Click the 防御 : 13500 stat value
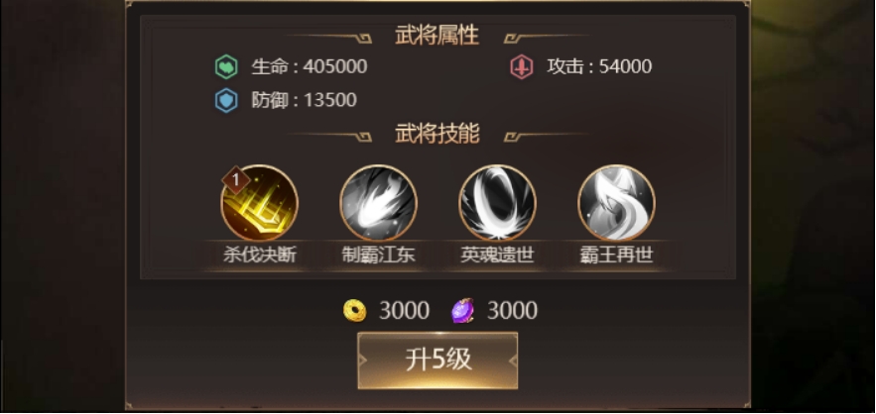The height and width of the screenshot is (414, 876). click(304, 100)
